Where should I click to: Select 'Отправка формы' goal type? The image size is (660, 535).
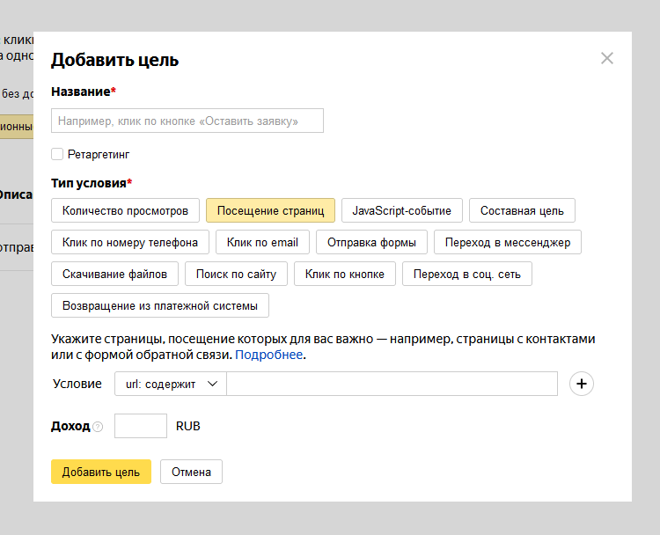[x=371, y=242]
